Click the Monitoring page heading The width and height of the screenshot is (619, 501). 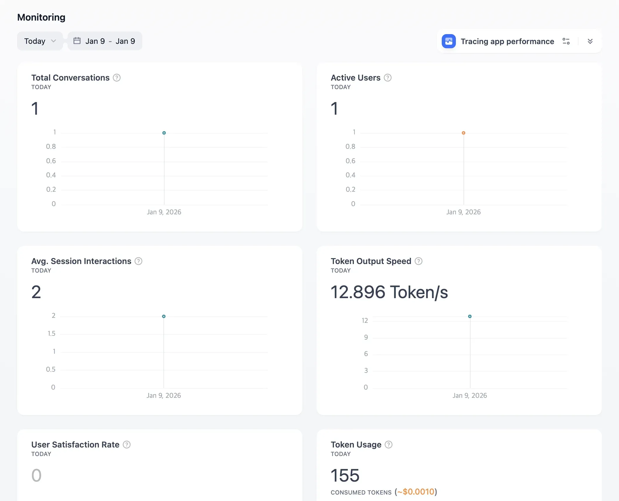(41, 17)
